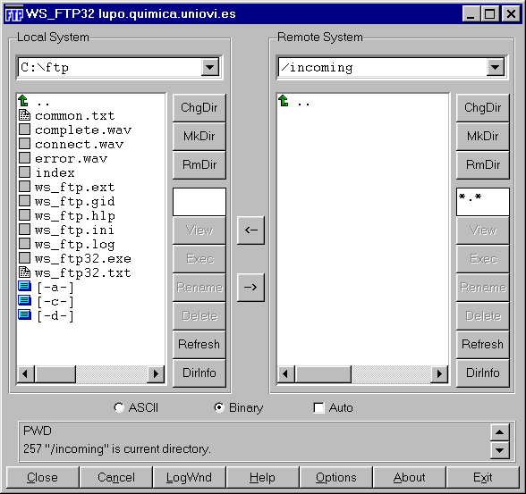Viewport: 526px width, 494px height.
Task: Click the file icon beside connect.wav
Action: click(24, 143)
